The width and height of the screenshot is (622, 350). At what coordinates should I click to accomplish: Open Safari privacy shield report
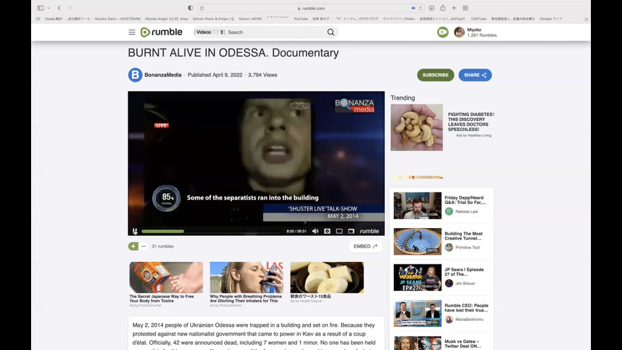pos(190,8)
